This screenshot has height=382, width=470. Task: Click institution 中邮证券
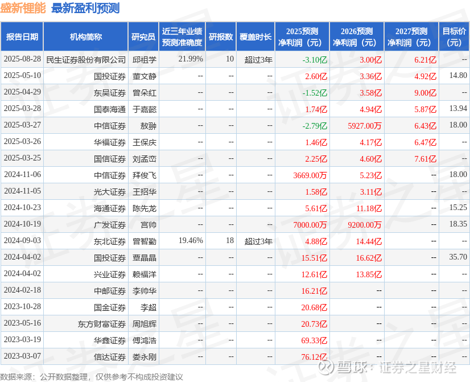click(110, 291)
